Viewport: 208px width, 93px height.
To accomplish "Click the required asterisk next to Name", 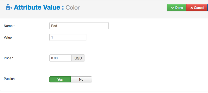I will [x=14, y=25].
